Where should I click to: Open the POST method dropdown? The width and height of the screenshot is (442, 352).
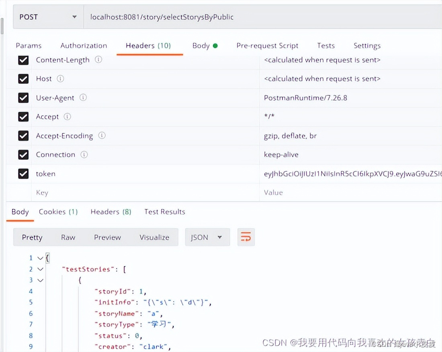click(x=48, y=17)
